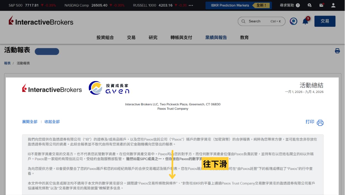The image size is (345, 195).
Task: Click the printer icon beside page title
Action: 337,51
